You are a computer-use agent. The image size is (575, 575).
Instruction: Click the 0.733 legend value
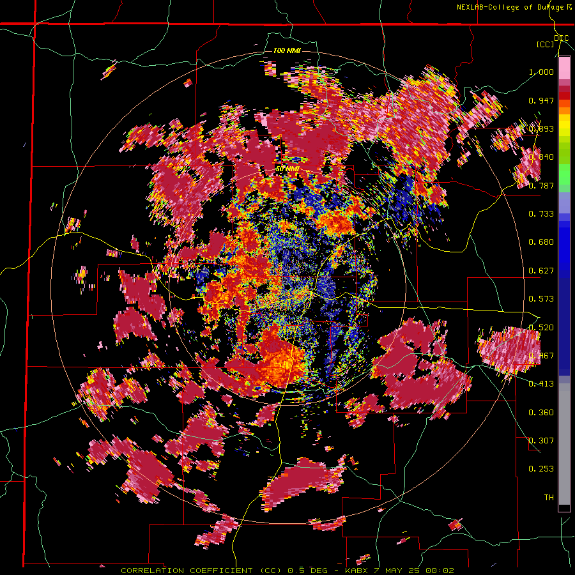(x=541, y=214)
